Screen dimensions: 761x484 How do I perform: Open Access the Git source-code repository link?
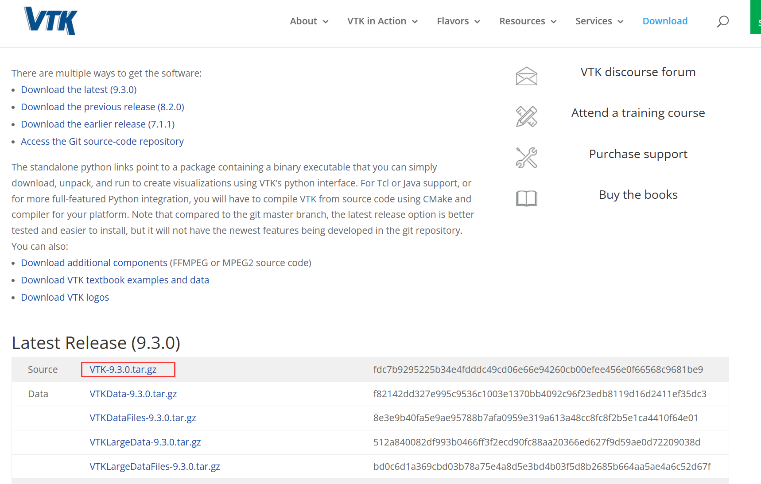[102, 142]
